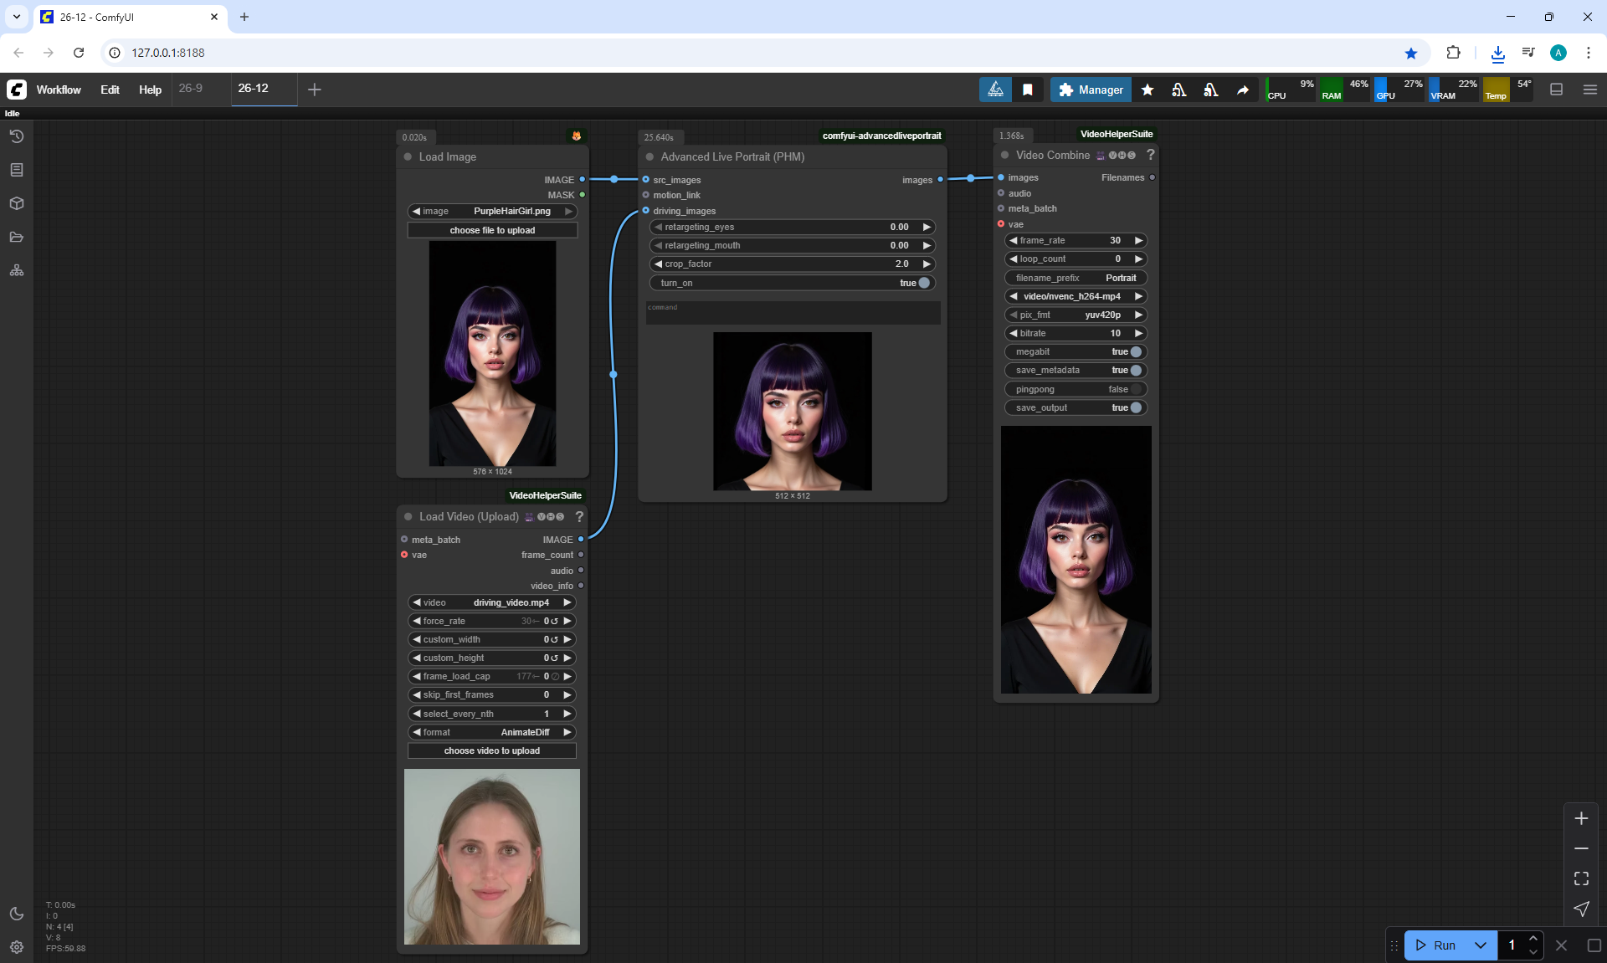
Task: Open the Workflow menu
Action: pos(59,90)
